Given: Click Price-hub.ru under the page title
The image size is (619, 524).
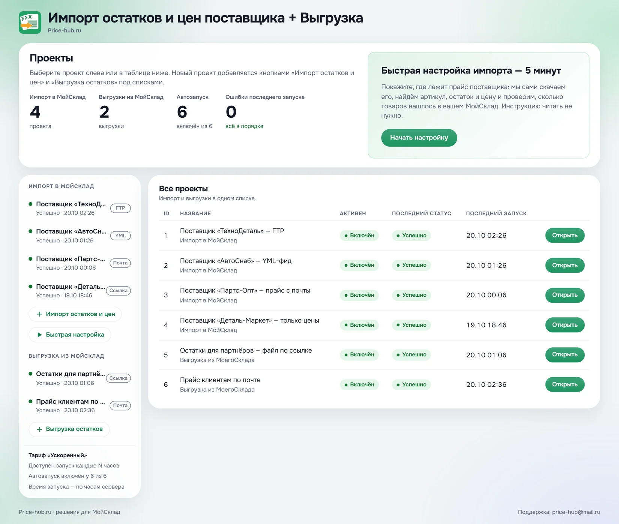Looking at the screenshot, I should point(65,30).
